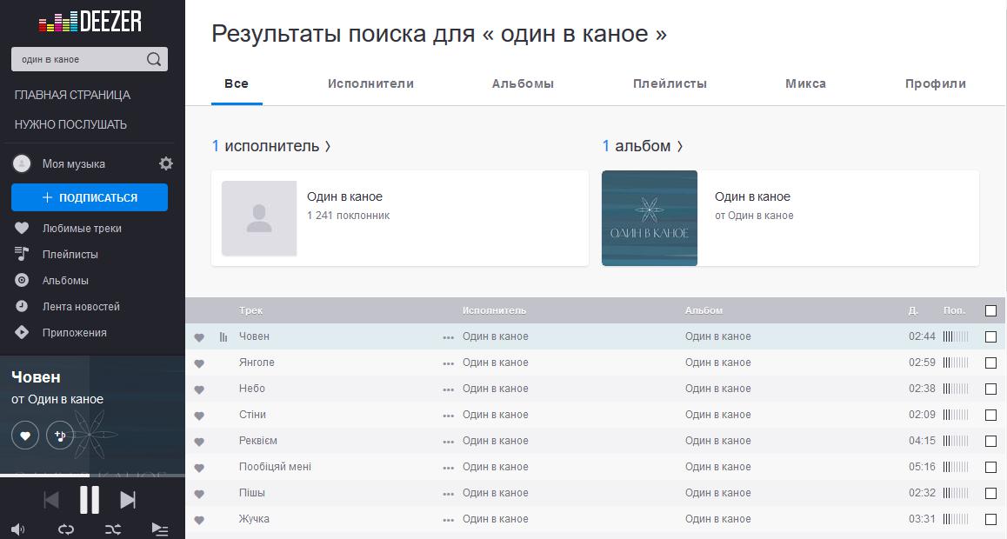Toggle select-all checkbox in track header
This screenshot has height=539, width=1007.
coord(990,310)
